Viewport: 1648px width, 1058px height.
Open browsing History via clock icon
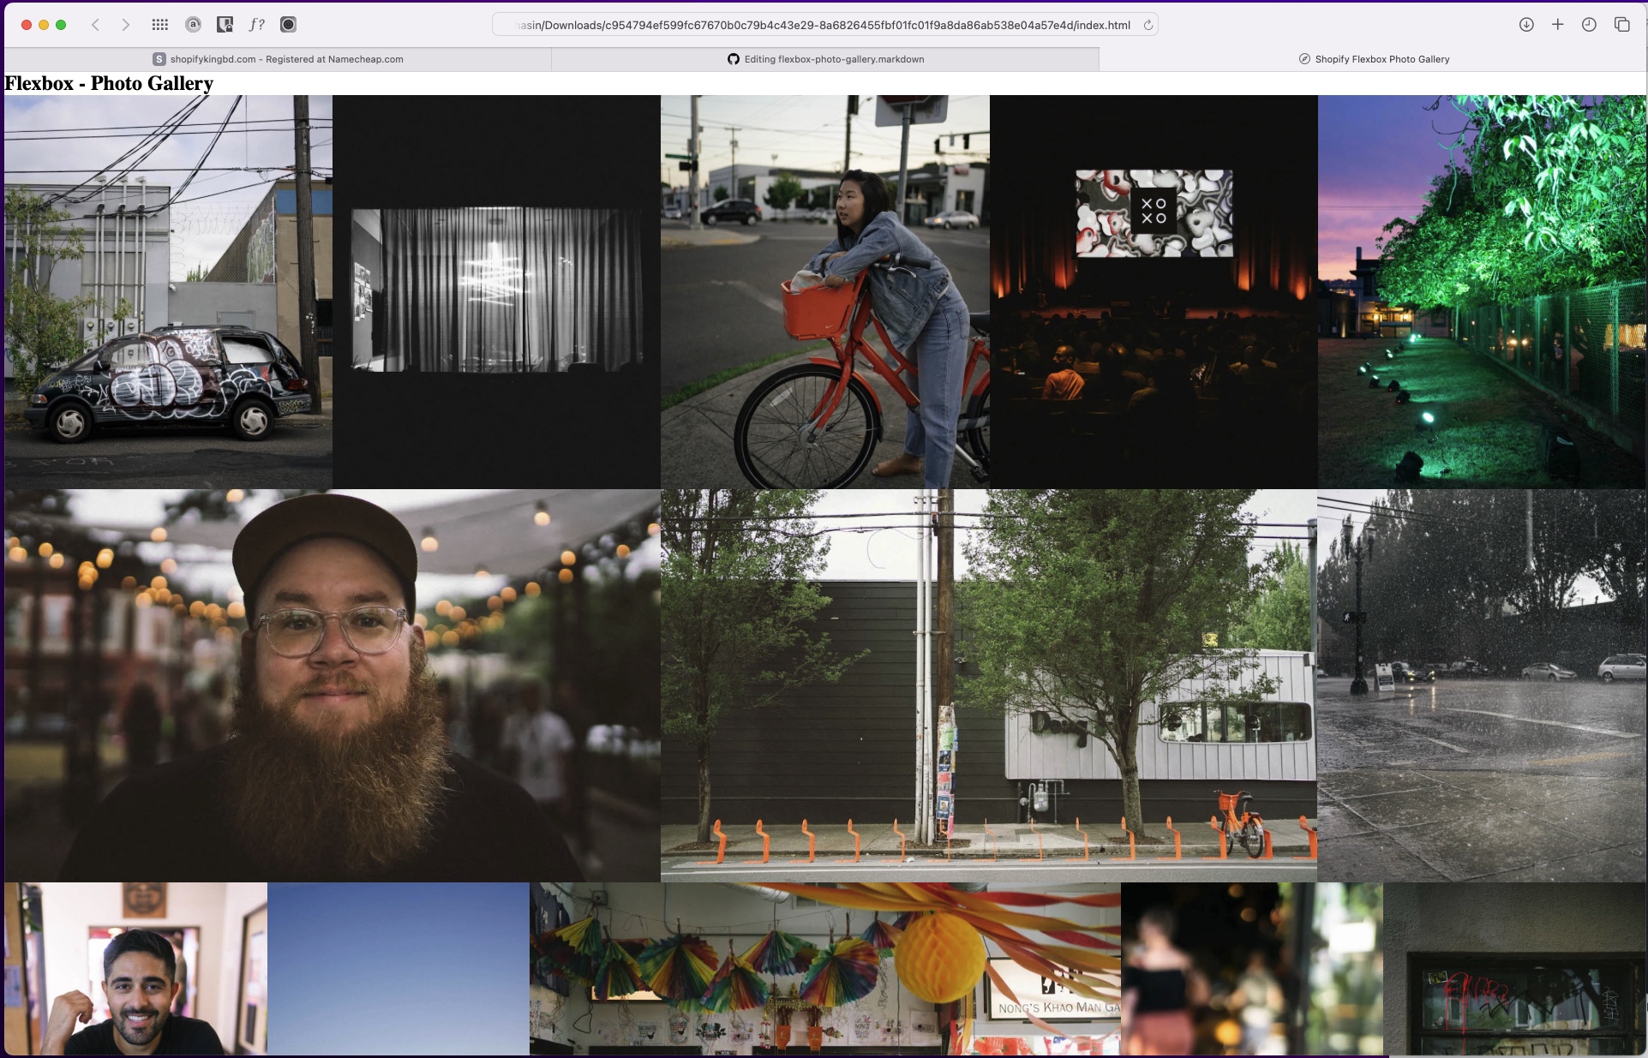pos(1591,25)
